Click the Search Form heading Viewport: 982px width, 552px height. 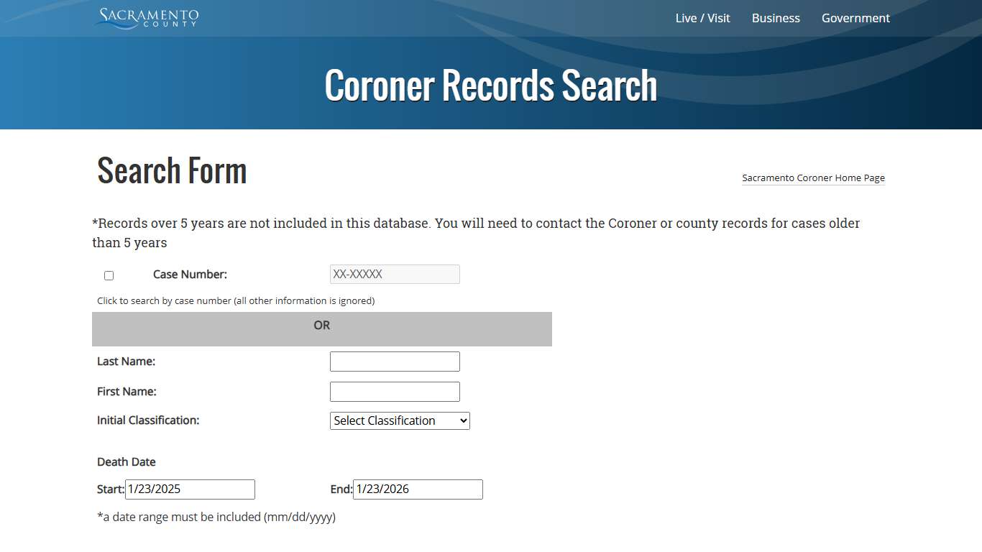[x=171, y=170]
